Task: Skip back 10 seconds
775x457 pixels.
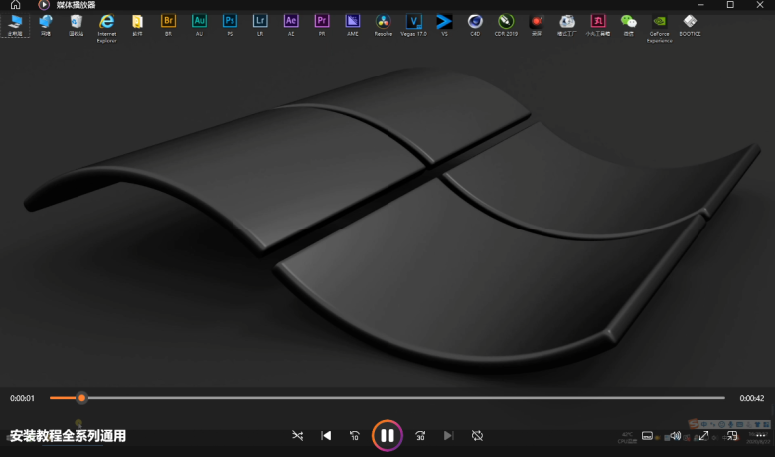Action: [355, 436]
